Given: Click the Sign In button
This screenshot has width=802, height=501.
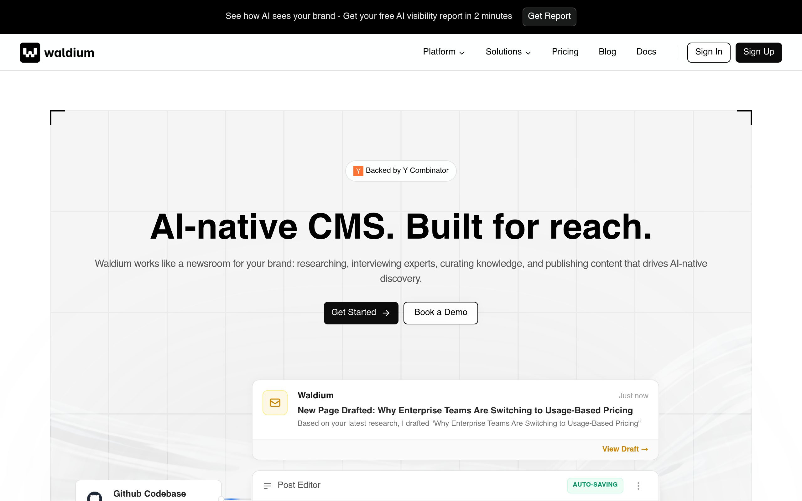Looking at the screenshot, I should click(x=709, y=52).
